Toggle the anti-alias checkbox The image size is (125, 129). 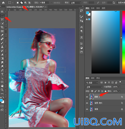point(51,3)
